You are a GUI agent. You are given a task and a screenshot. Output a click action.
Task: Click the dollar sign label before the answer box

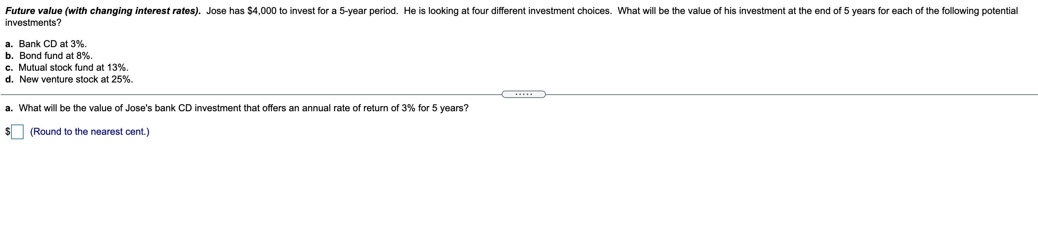(x=7, y=131)
